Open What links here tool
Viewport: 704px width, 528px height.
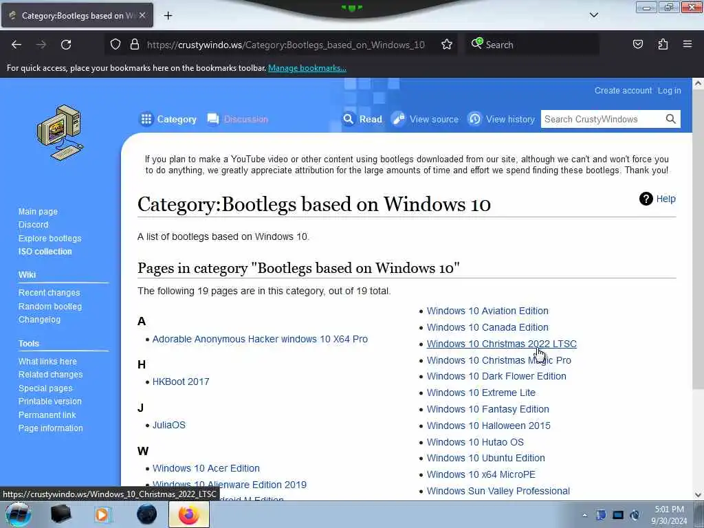47,362
